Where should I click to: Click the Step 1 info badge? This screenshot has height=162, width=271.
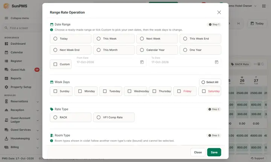coord(214,24)
